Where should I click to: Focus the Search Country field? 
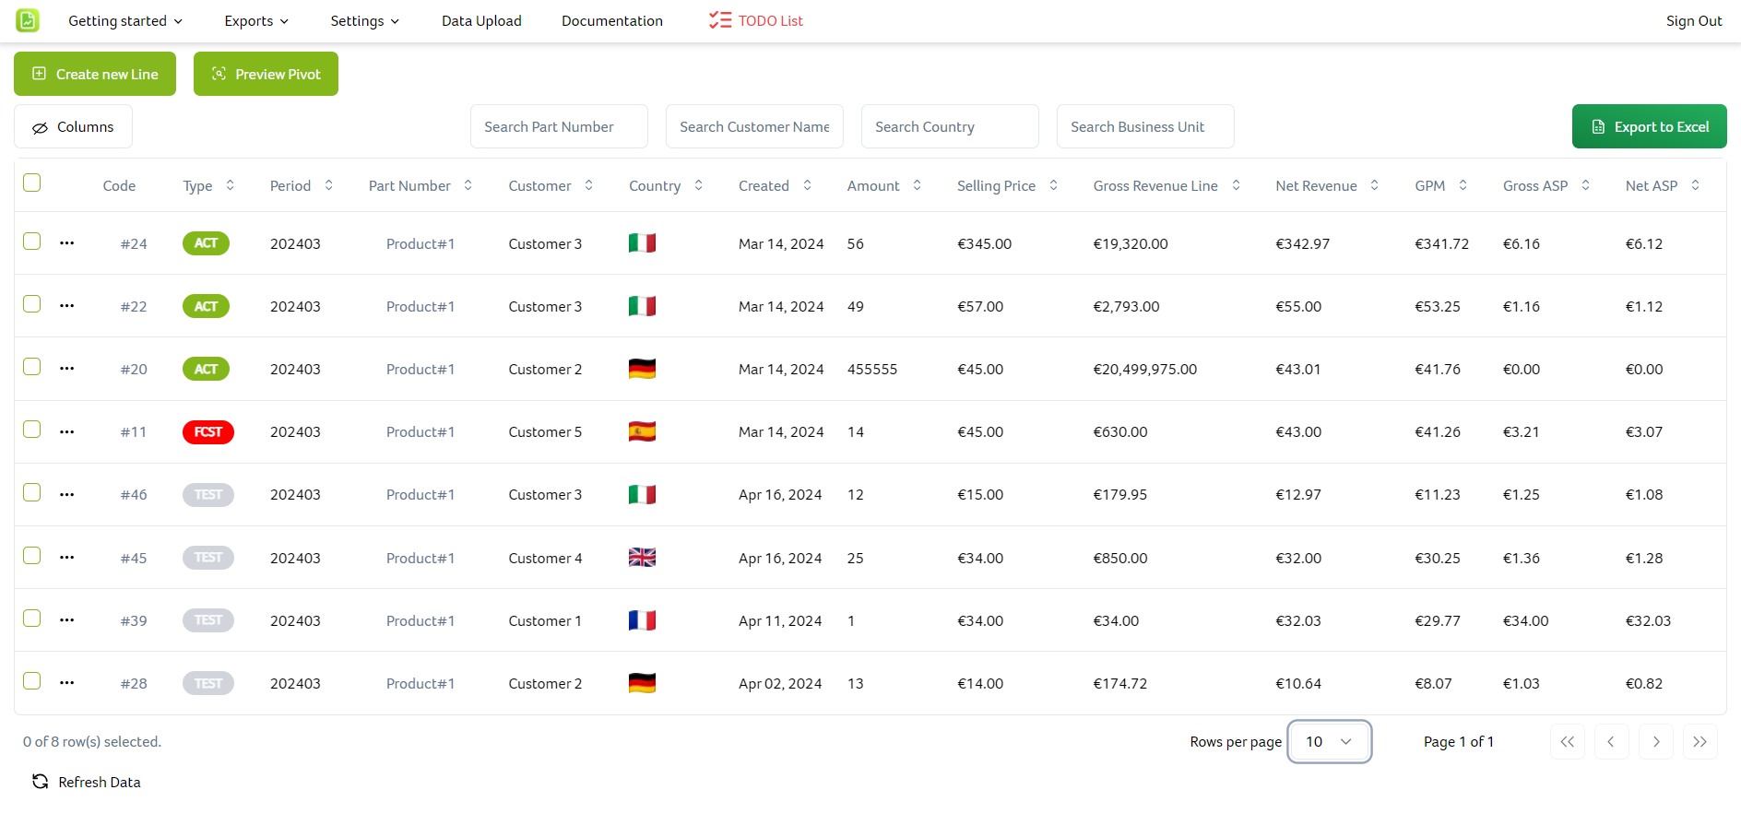click(x=950, y=127)
